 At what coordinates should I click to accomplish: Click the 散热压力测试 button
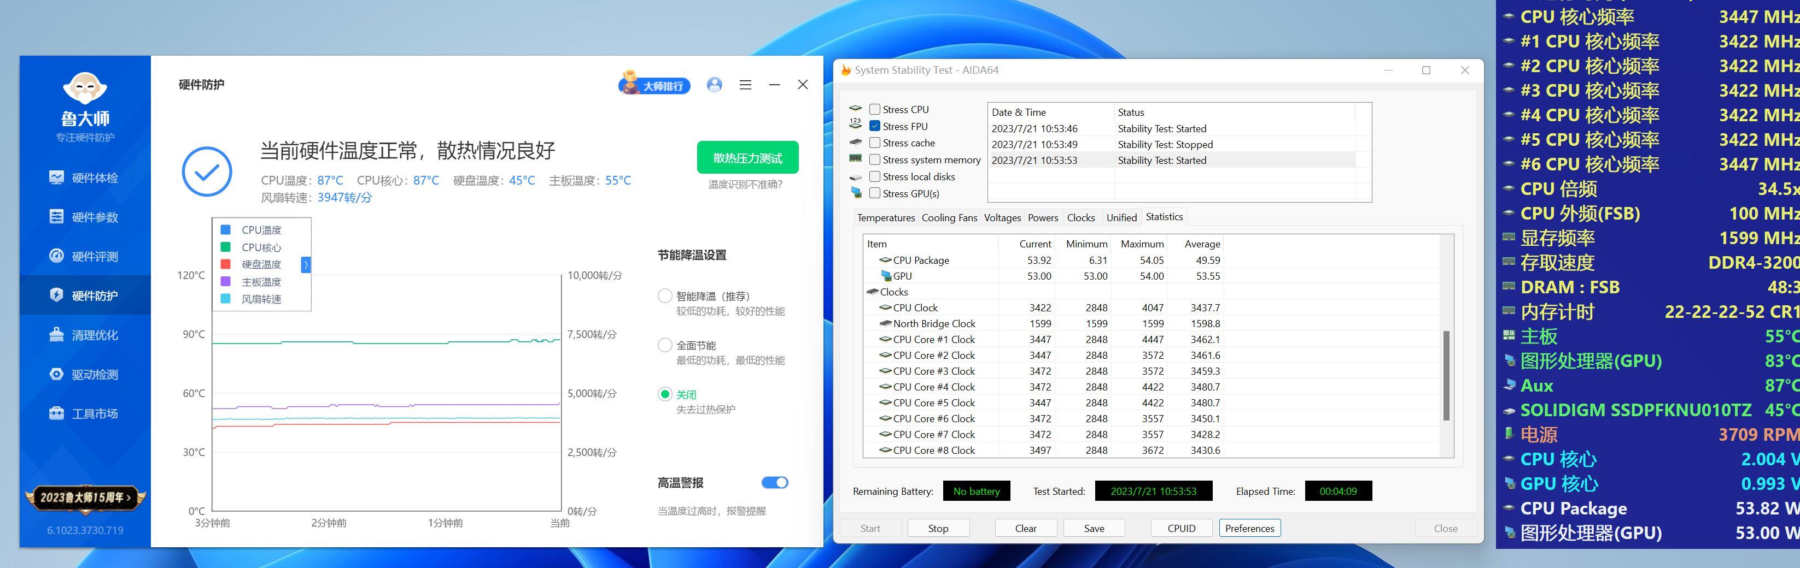pos(747,158)
